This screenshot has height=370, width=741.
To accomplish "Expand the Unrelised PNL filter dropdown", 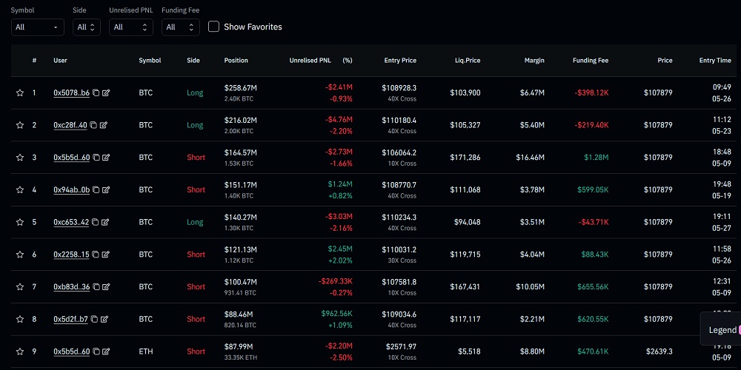I will tap(130, 27).
